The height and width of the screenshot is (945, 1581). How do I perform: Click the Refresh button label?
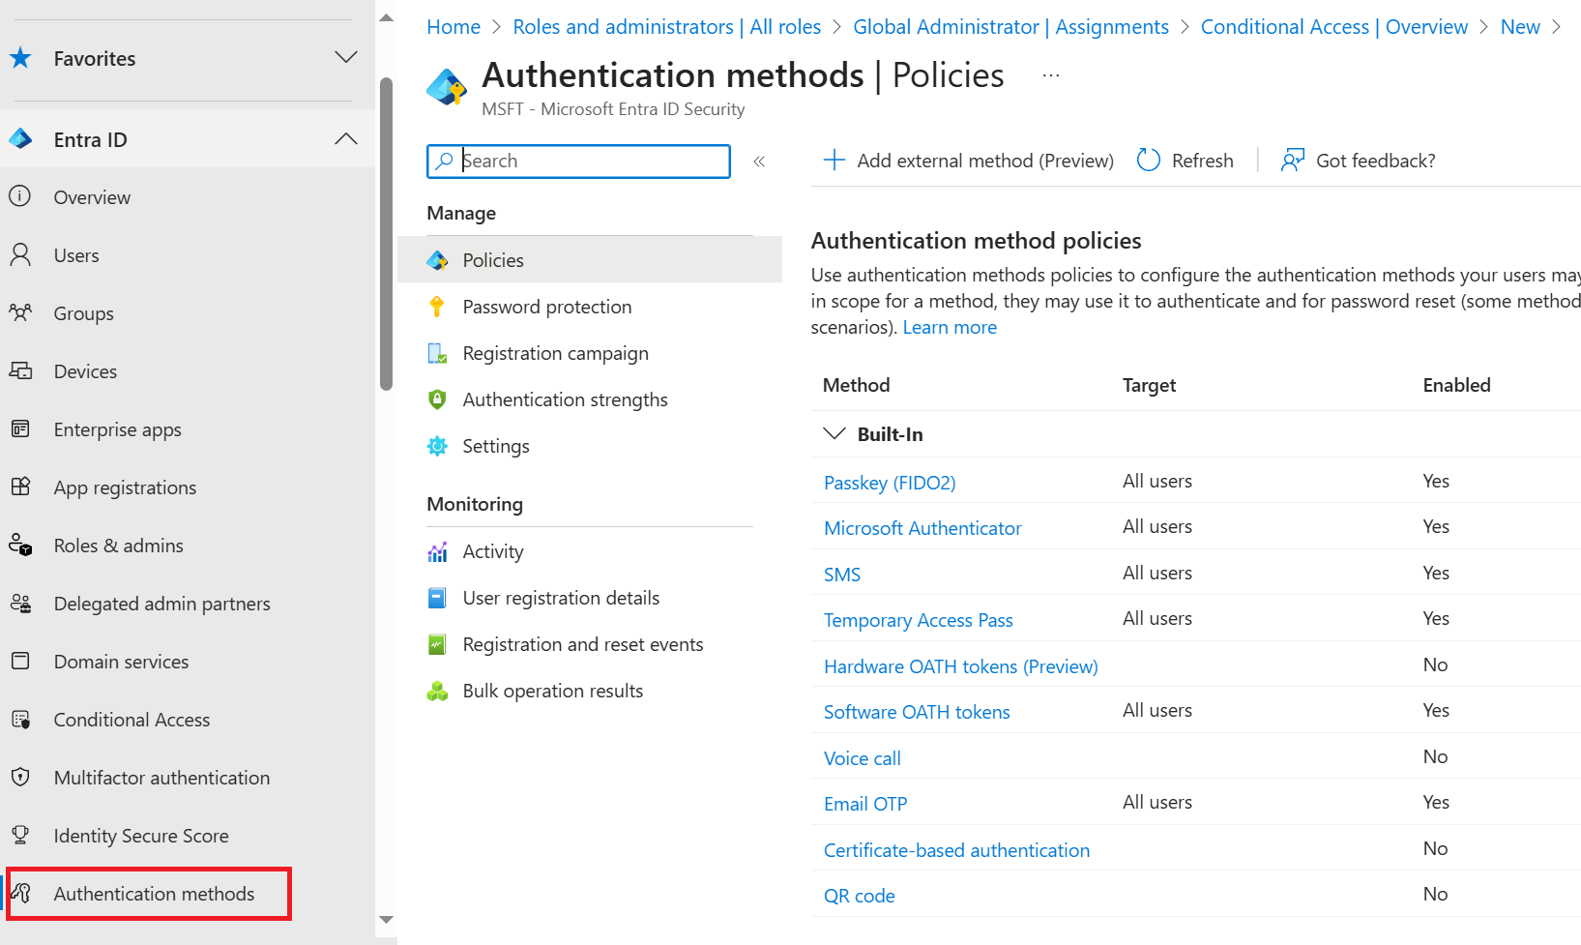(x=1202, y=161)
